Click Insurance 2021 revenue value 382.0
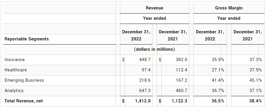The image size is (266, 108). tap(181, 60)
